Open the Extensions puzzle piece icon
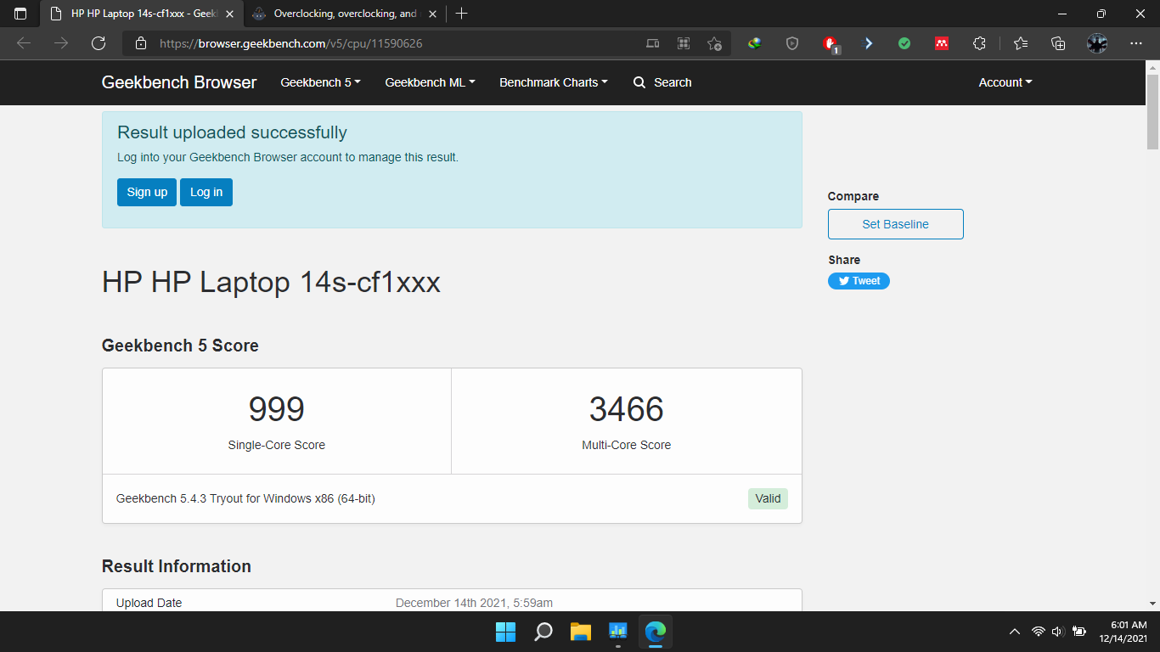 tap(979, 43)
